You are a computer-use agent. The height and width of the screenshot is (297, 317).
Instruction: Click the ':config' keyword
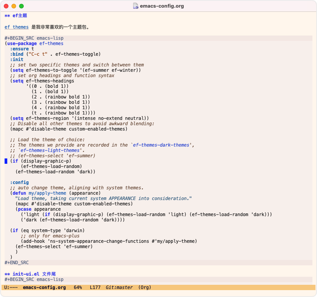20,182
